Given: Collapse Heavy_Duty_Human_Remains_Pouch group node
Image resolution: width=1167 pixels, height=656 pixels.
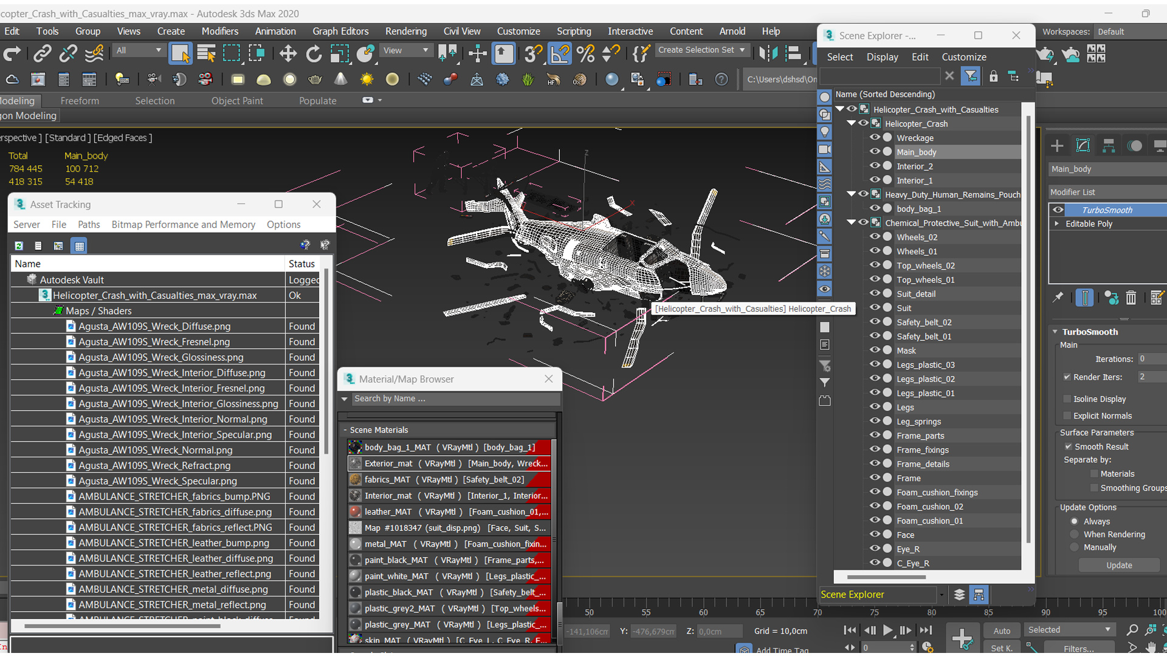Looking at the screenshot, I should 852,194.
